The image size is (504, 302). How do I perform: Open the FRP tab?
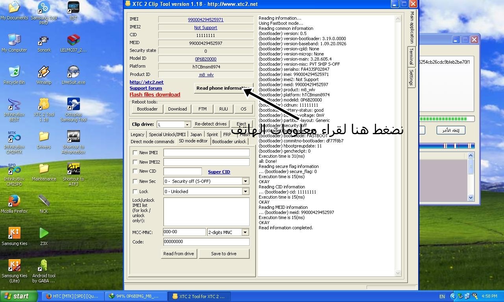click(x=227, y=134)
